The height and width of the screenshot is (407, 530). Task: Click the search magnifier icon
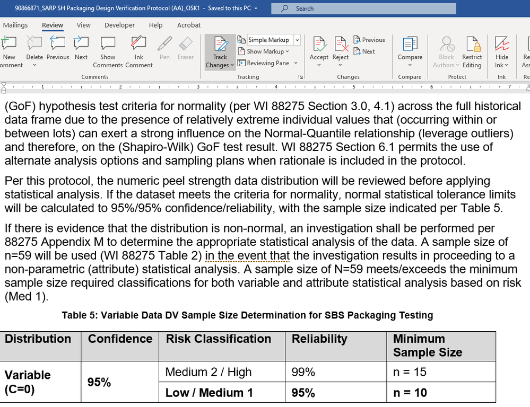point(284,8)
